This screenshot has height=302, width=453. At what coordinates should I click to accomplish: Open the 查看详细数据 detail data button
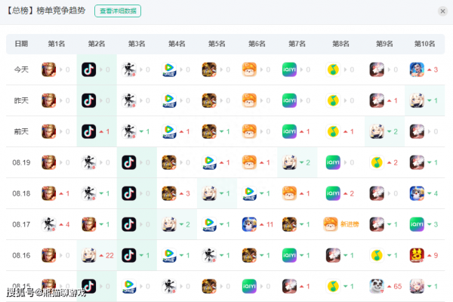click(118, 11)
